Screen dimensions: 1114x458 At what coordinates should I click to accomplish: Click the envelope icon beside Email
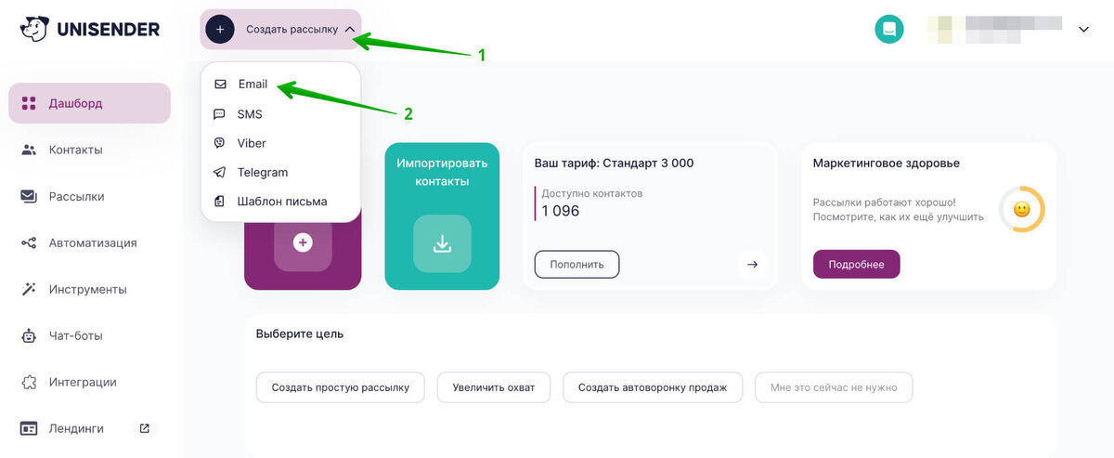tap(220, 85)
